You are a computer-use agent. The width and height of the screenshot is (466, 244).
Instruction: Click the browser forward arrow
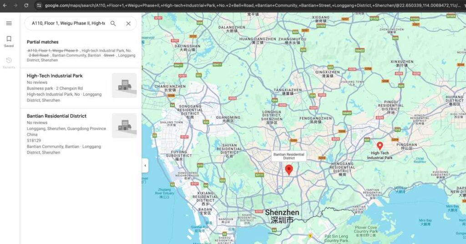15,5
